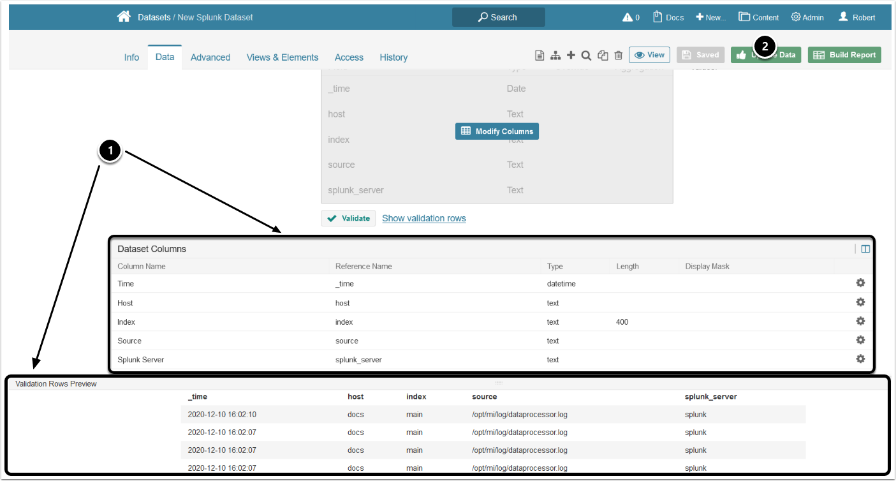This screenshot has width=896, height=481.
Task: Expand the Robert user menu
Action: (856, 17)
